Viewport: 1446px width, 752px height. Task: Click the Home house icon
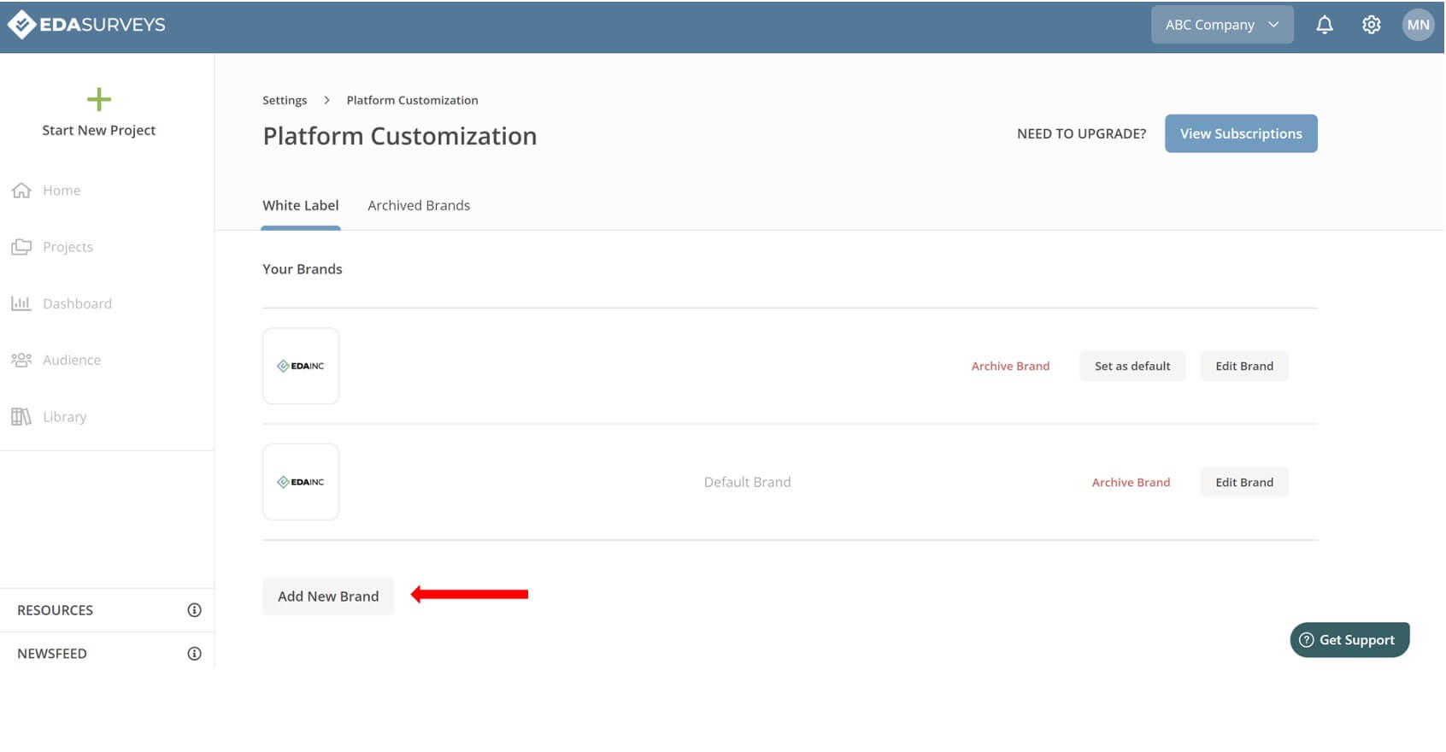(x=21, y=191)
